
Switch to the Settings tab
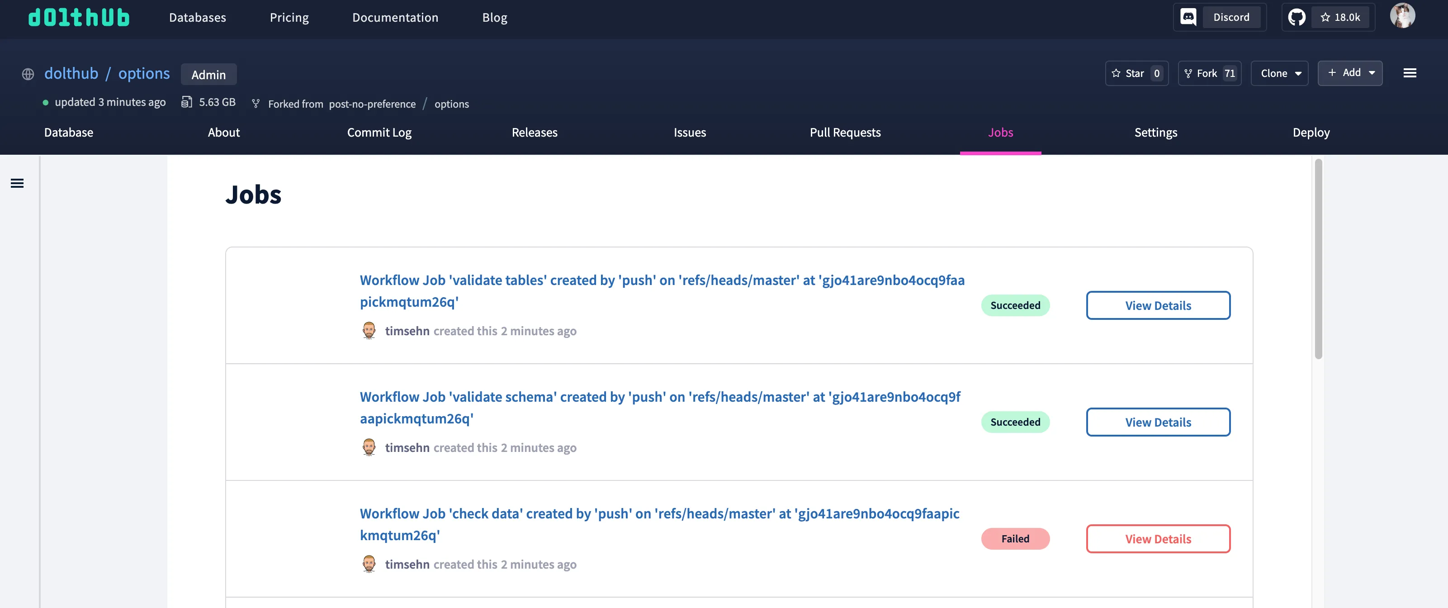point(1156,133)
